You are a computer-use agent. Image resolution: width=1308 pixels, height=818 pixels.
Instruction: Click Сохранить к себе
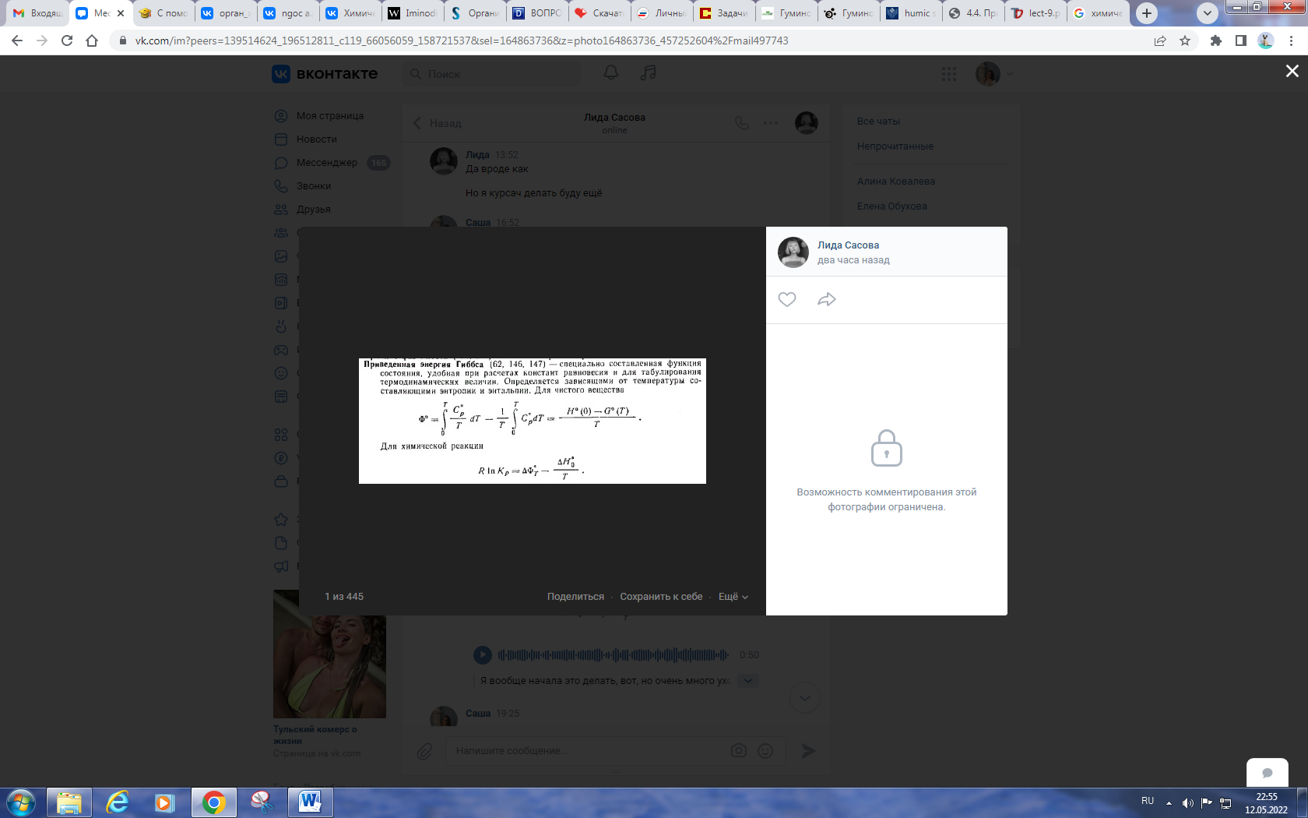pyautogui.click(x=661, y=597)
